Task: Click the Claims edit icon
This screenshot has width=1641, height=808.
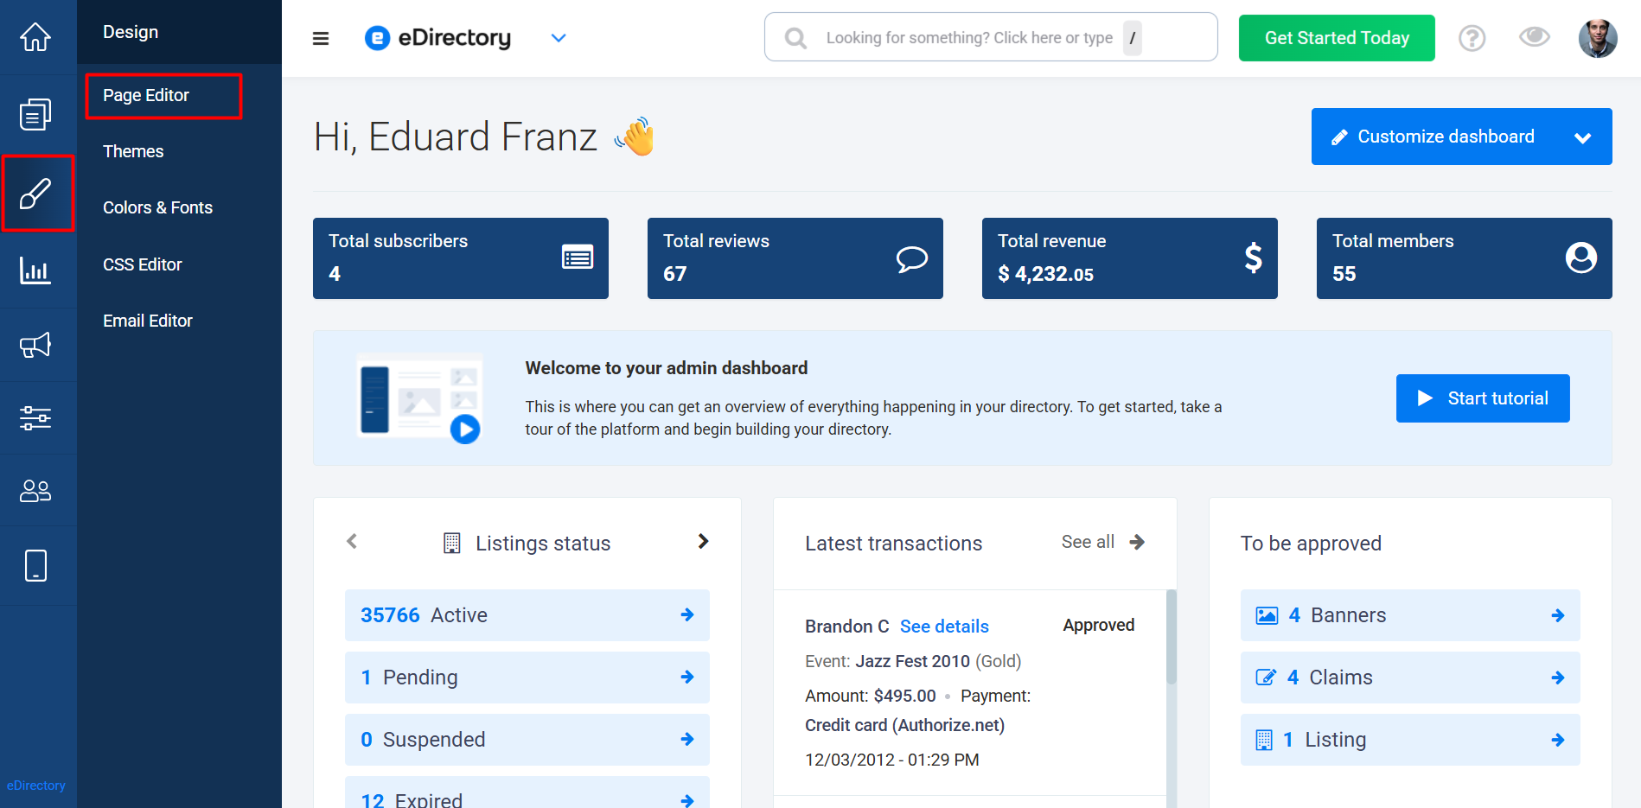Action: (1266, 678)
